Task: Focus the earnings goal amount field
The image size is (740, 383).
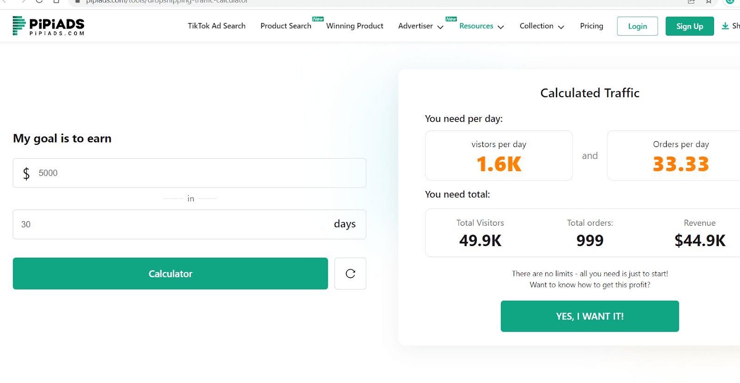Action: (x=199, y=173)
